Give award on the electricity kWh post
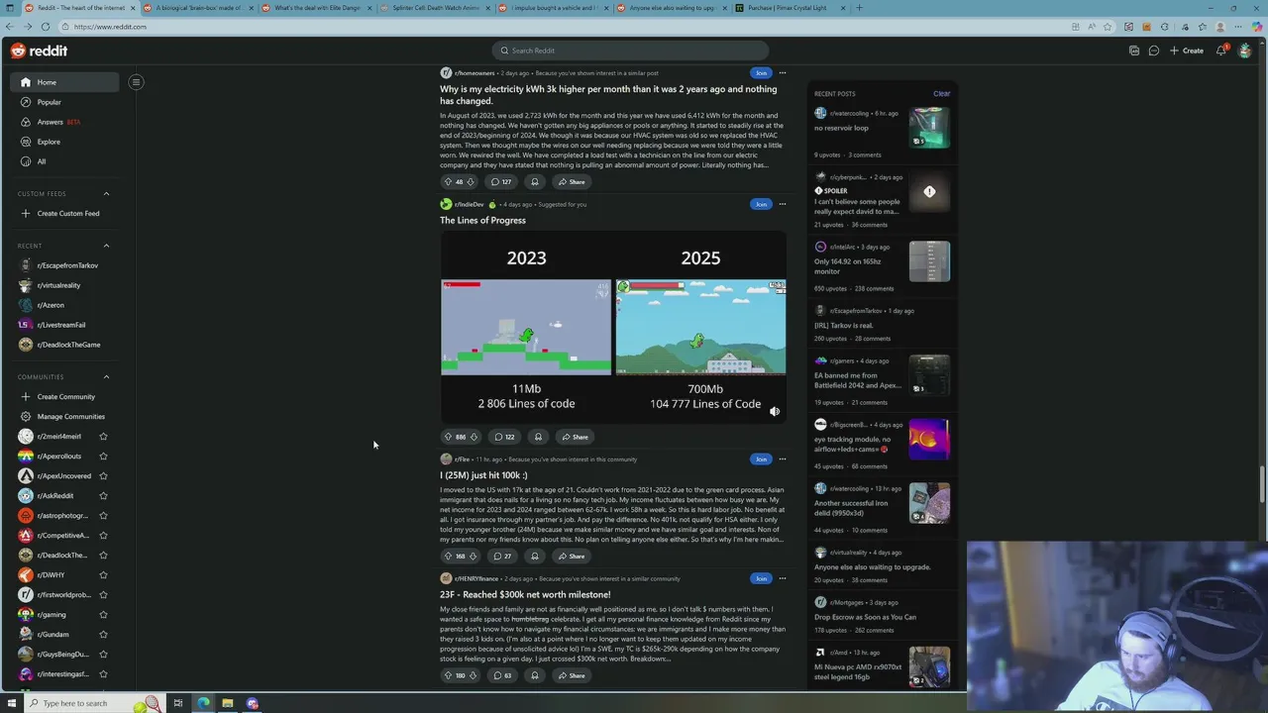 tap(535, 181)
